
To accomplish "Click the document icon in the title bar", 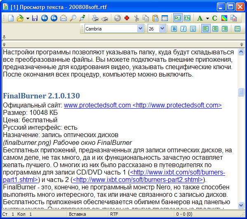I will (x=6, y=7).
